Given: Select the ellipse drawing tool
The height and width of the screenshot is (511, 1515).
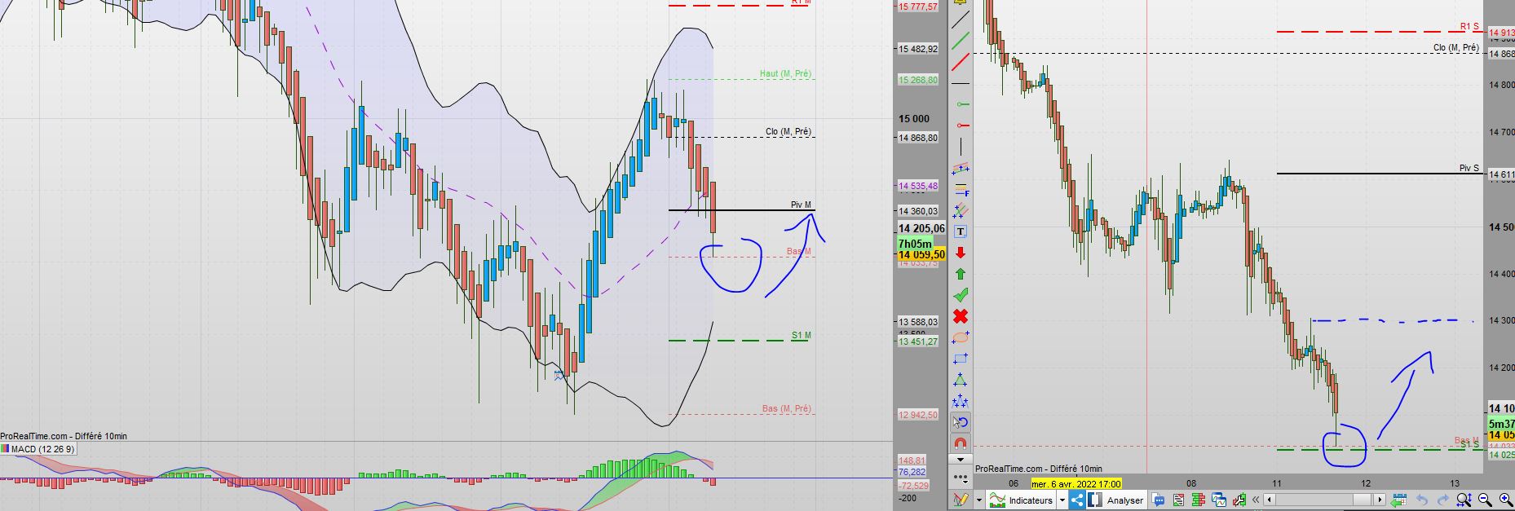Looking at the screenshot, I should pyautogui.click(x=961, y=337).
